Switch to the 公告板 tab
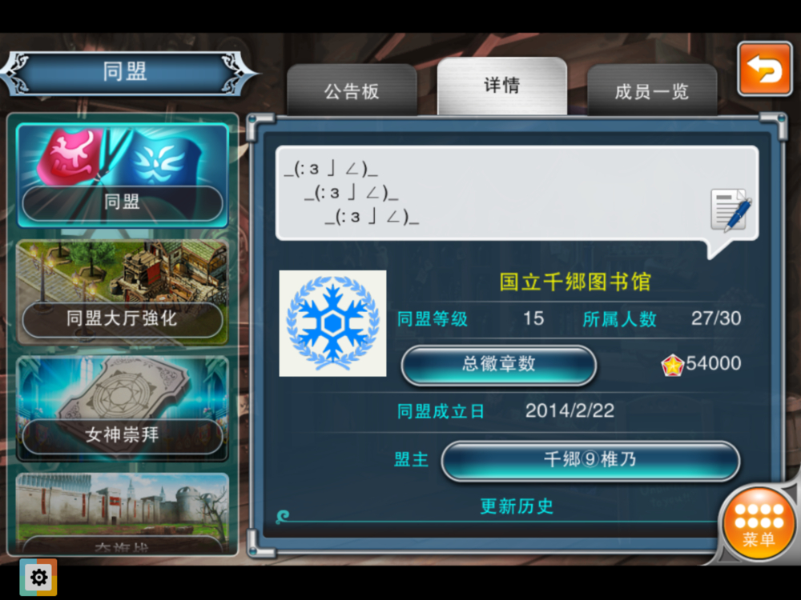This screenshot has height=600, width=801. (352, 91)
